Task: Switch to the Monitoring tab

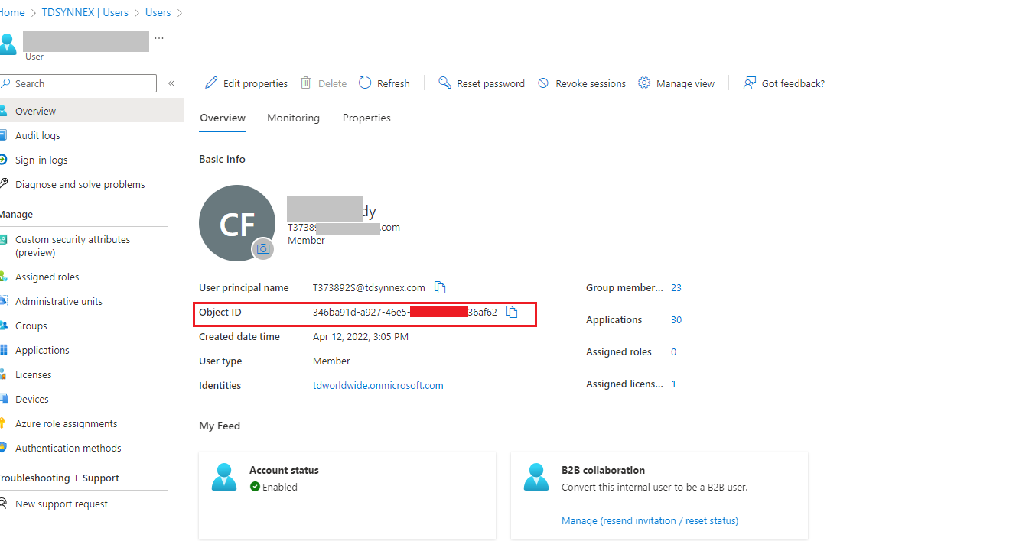Action: tap(293, 118)
